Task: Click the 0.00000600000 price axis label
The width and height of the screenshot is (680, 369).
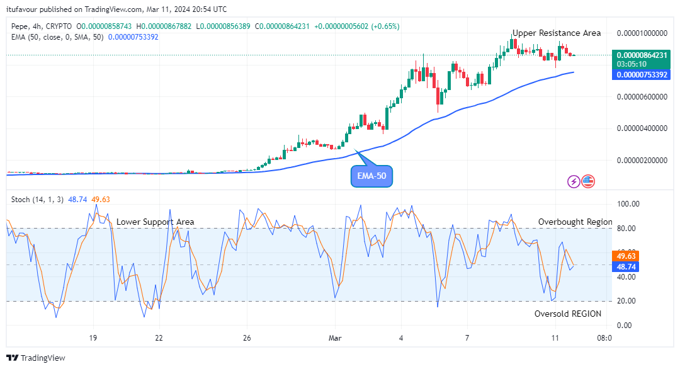Action: 642,97
